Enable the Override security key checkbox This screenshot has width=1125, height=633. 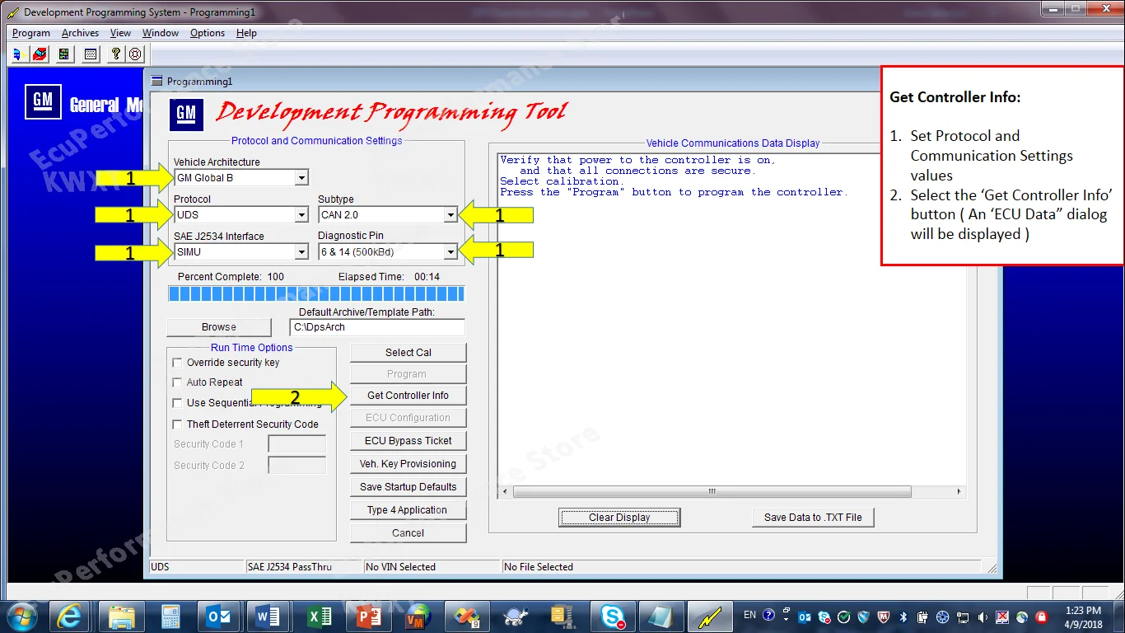pos(177,363)
